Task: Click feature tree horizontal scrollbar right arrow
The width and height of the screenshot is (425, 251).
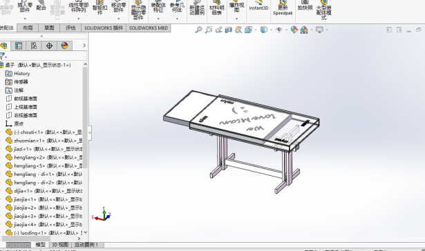Action: [79, 239]
